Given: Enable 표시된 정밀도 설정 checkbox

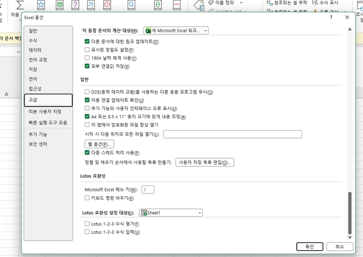Looking at the screenshot, I should coord(87,49).
